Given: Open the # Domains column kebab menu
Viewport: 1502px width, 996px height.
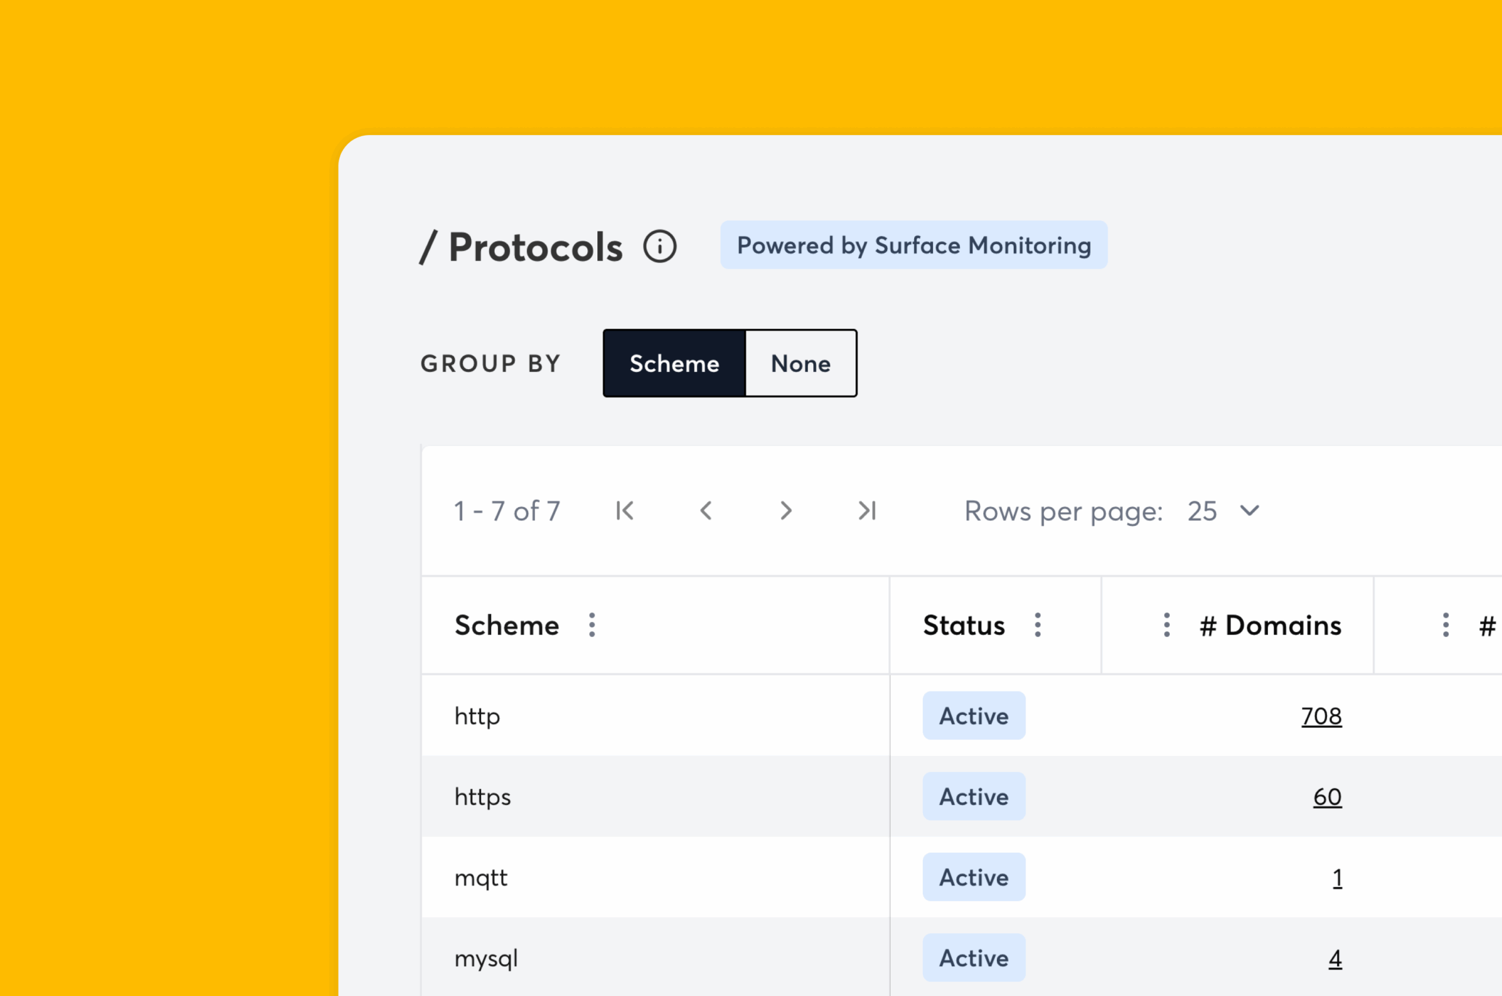Looking at the screenshot, I should pos(1166,626).
